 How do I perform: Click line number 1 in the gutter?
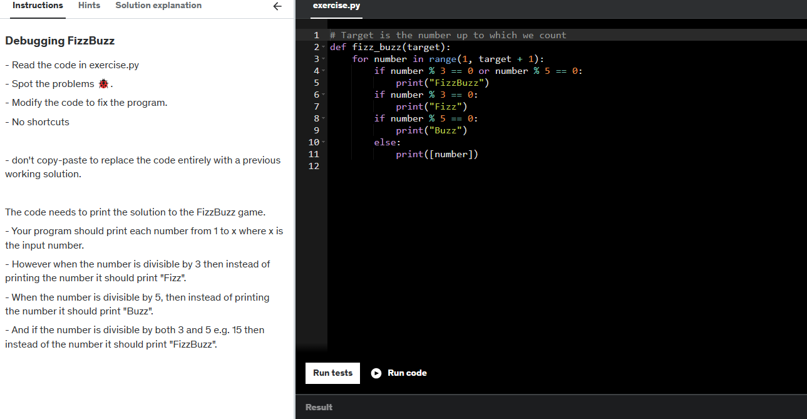click(317, 35)
